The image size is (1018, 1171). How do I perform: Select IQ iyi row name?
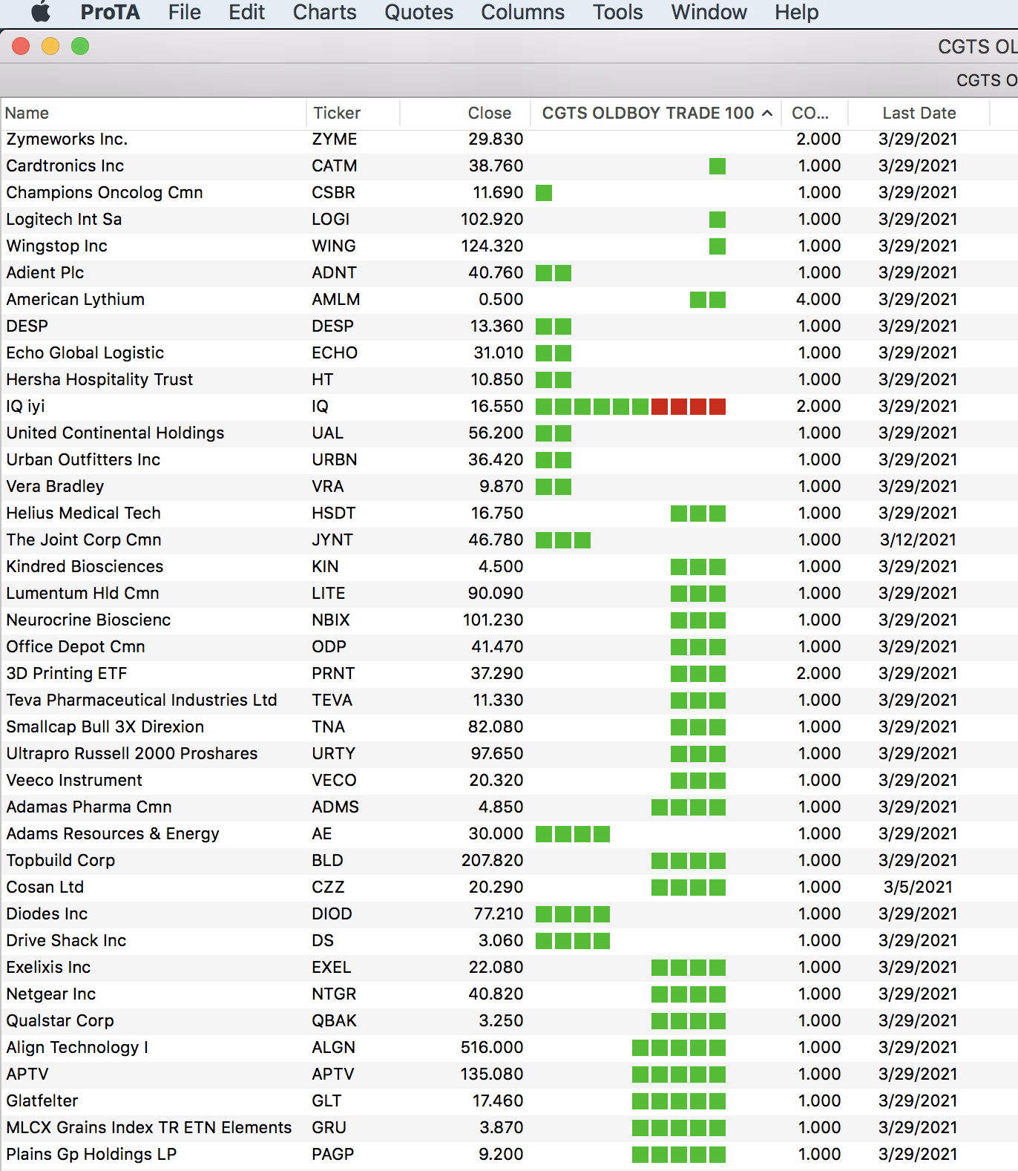coord(25,406)
